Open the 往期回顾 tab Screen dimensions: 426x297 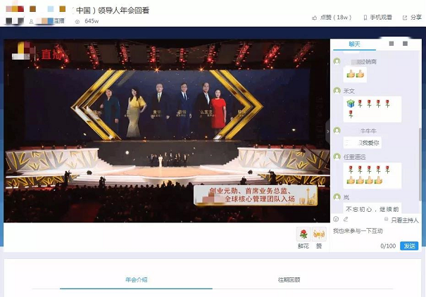[x=289, y=279]
